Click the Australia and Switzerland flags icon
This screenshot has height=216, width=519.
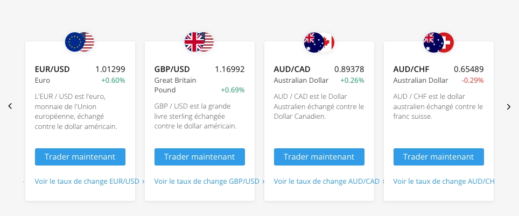tap(439, 42)
